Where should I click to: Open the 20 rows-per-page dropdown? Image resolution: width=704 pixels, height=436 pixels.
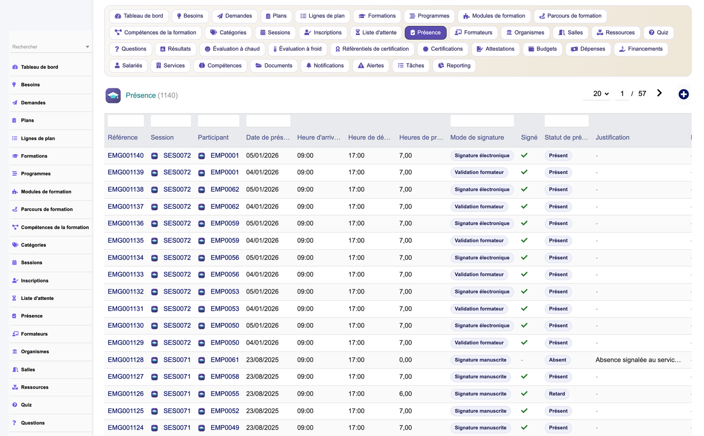coord(601,94)
